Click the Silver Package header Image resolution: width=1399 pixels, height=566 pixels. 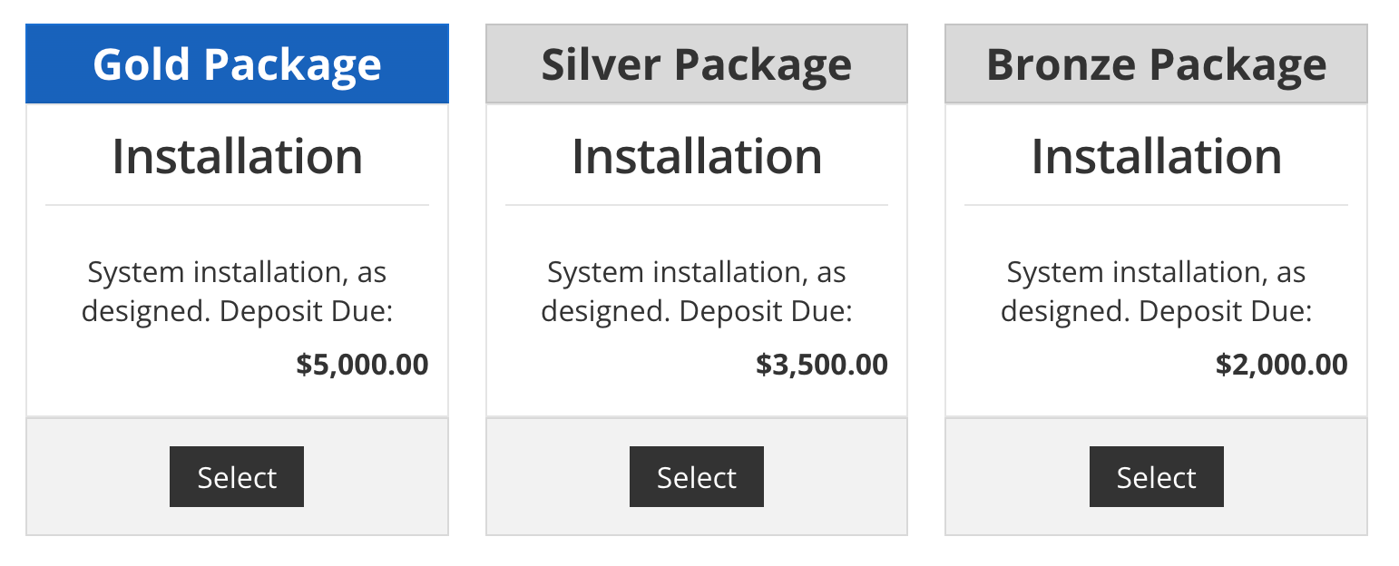point(696,64)
